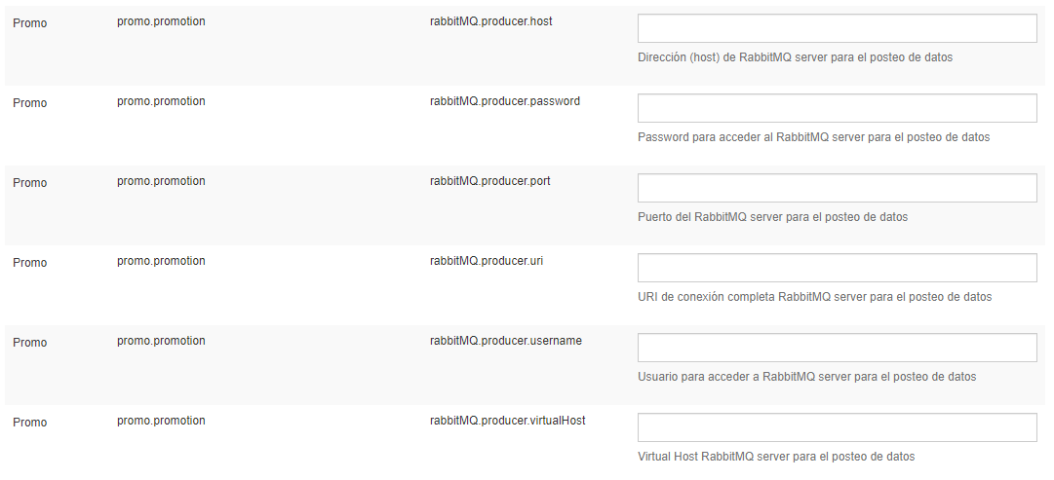Click promo.promotion in the virtualHost row
The width and height of the screenshot is (1054, 480).
[x=161, y=421]
